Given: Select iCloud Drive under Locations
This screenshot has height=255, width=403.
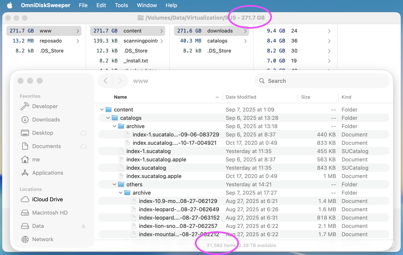Looking at the screenshot, I should pos(47,200).
